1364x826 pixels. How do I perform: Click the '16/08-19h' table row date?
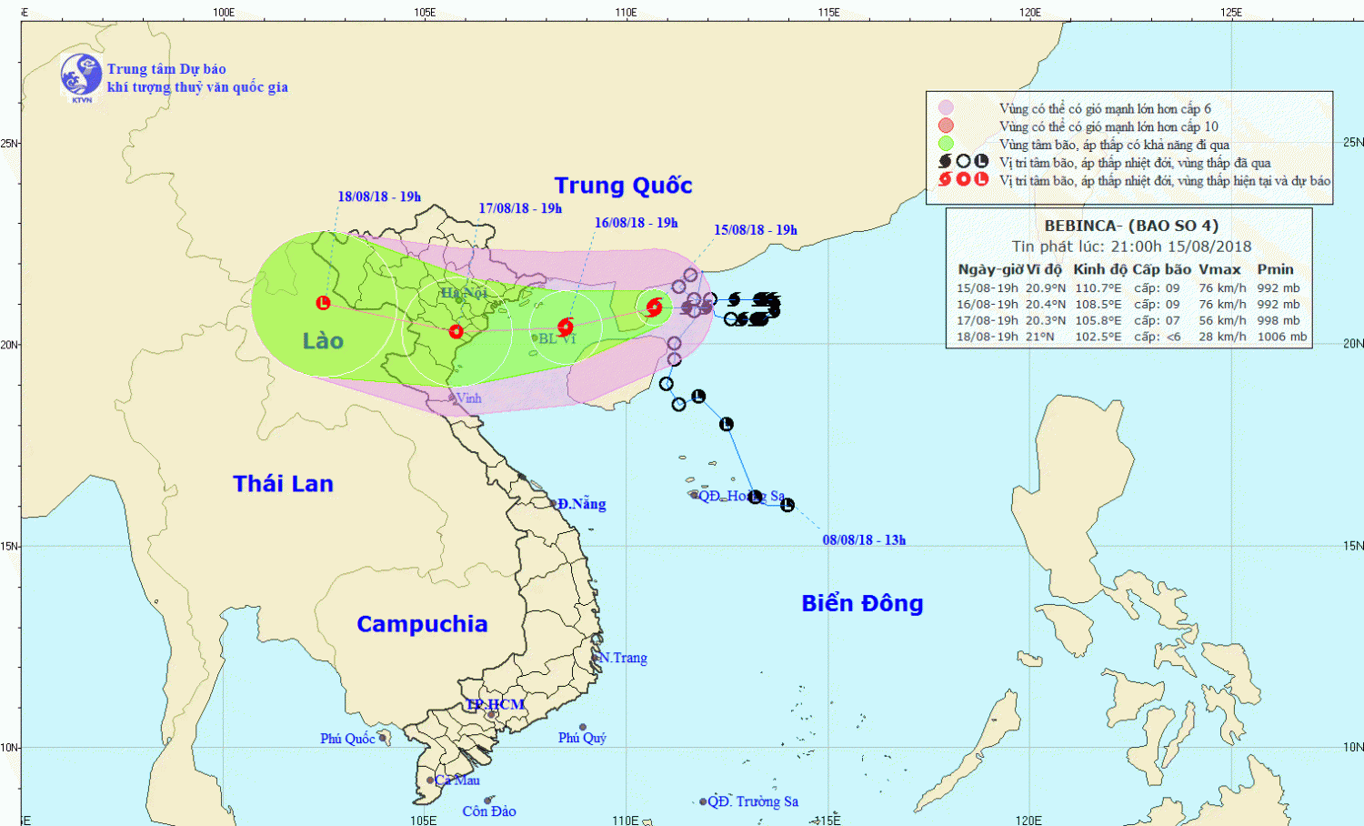(988, 305)
